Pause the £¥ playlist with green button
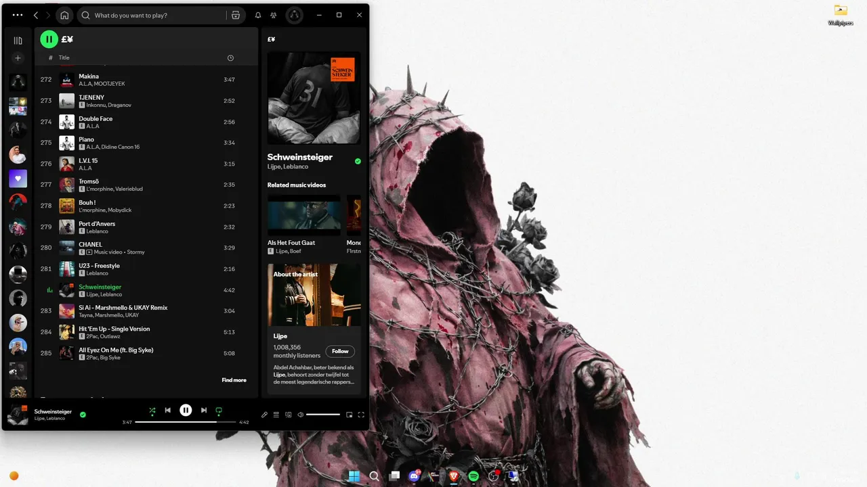Image resolution: width=867 pixels, height=487 pixels. tap(49, 39)
